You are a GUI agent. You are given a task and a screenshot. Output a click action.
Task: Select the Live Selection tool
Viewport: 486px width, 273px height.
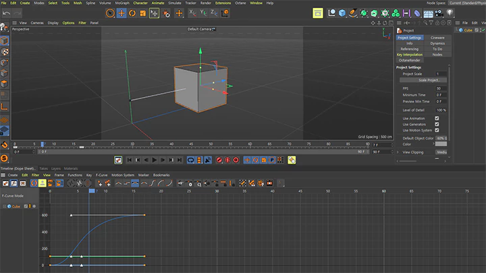(x=110, y=13)
